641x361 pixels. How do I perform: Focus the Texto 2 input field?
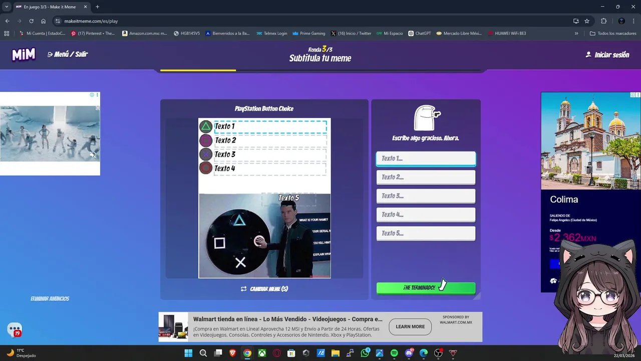(426, 177)
